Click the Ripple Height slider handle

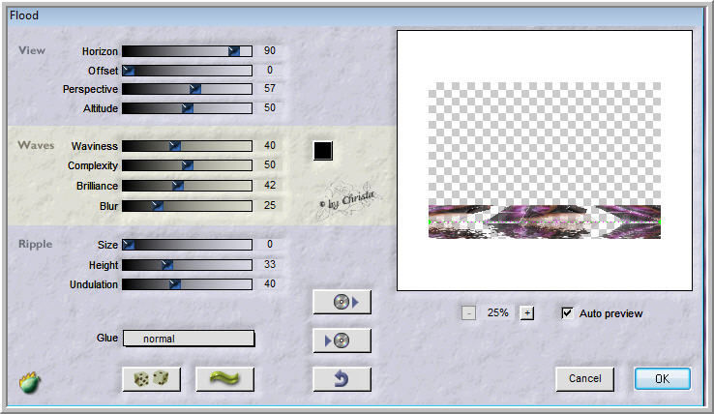(167, 265)
